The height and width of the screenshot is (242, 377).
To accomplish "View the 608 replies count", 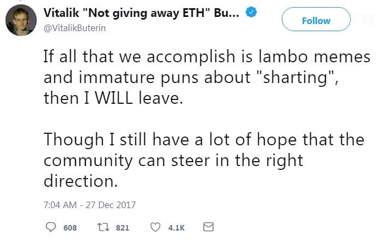I will tap(70, 228).
